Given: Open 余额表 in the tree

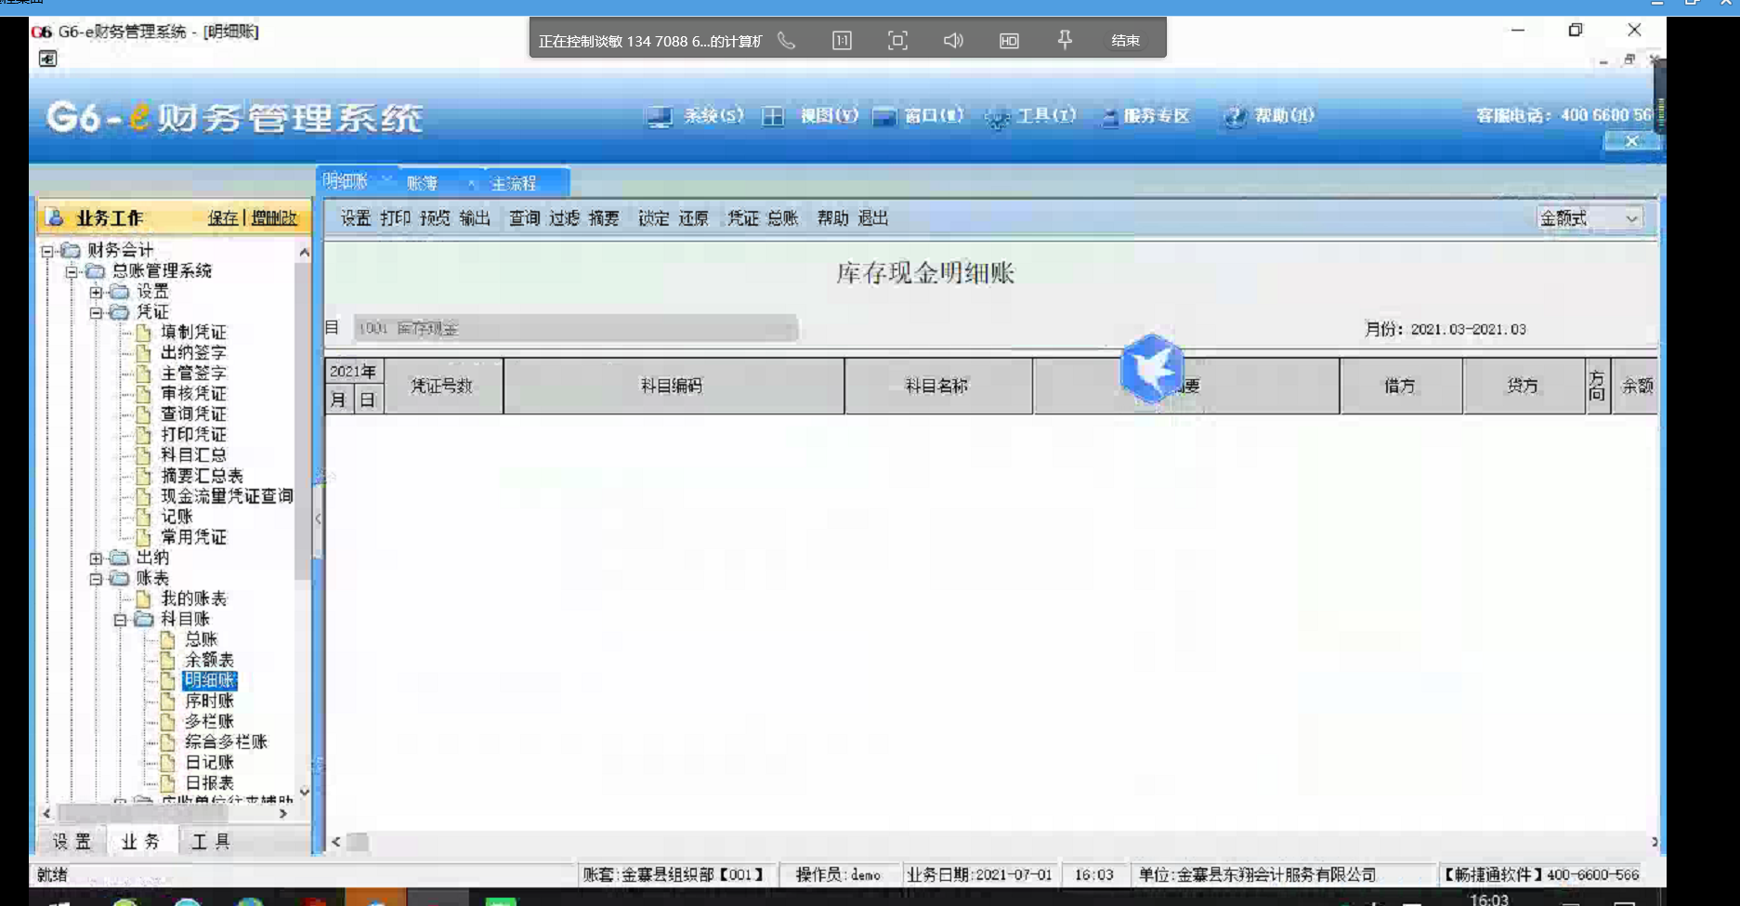Looking at the screenshot, I should 210,660.
